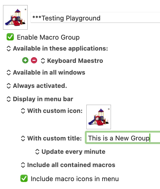Click the custom title text field
The width and height of the screenshot is (160, 189).
click(123, 137)
